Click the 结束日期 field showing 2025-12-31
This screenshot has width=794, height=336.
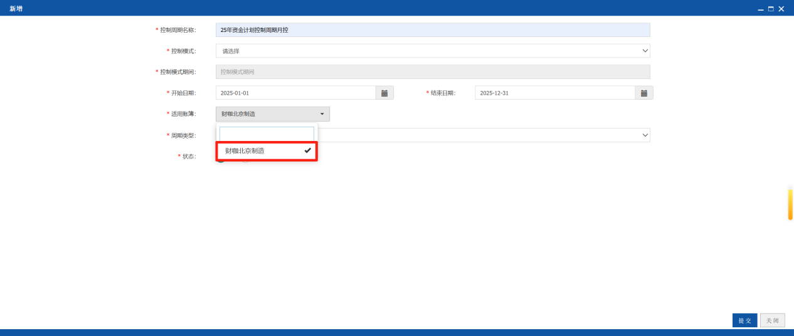[x=555, y=93]
